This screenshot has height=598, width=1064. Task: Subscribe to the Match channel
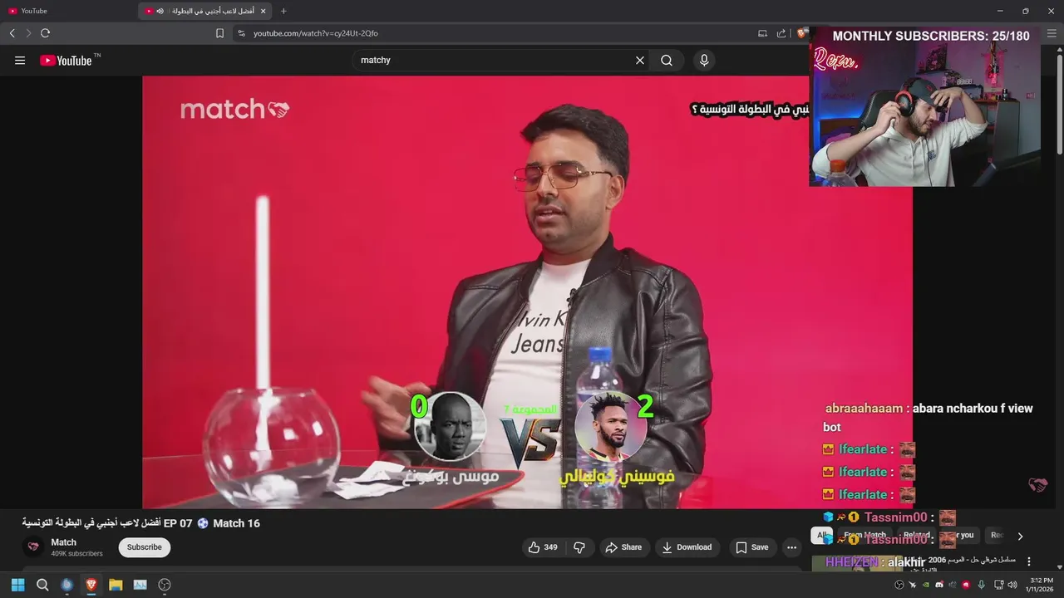(144, 547)
